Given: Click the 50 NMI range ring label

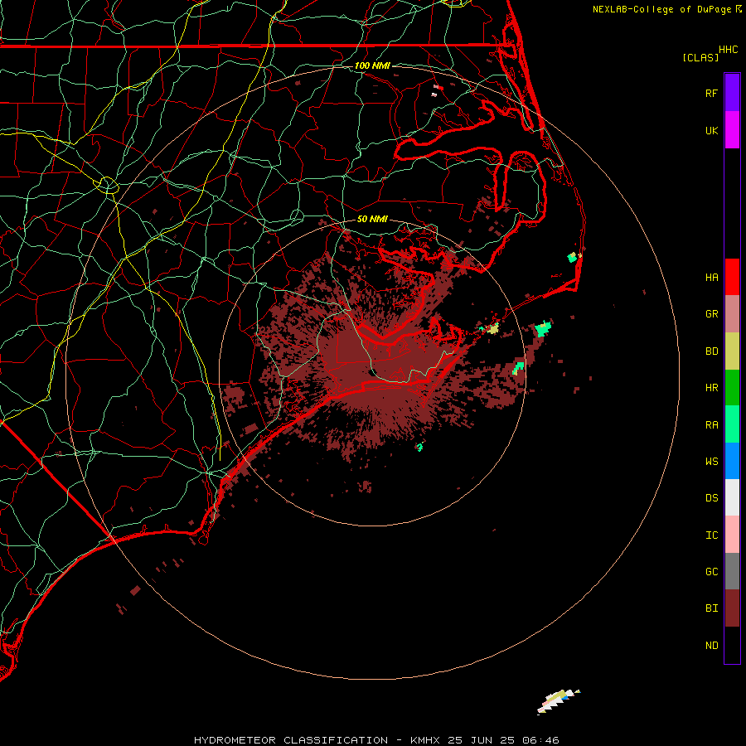Looking at the screenshot, I should [372, 220].
